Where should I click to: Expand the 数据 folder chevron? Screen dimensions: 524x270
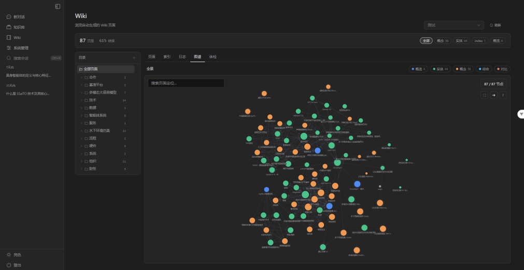point(81,108)
